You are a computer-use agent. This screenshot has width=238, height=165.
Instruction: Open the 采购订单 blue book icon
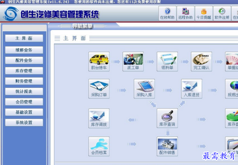99,89
